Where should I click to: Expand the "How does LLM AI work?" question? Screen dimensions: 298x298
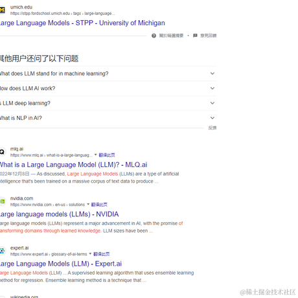[108, 88]
